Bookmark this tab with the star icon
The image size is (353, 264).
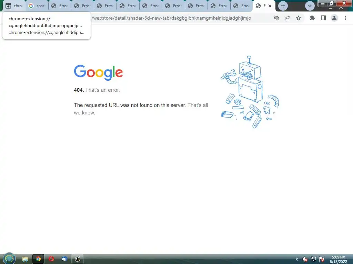click(299, 18)
